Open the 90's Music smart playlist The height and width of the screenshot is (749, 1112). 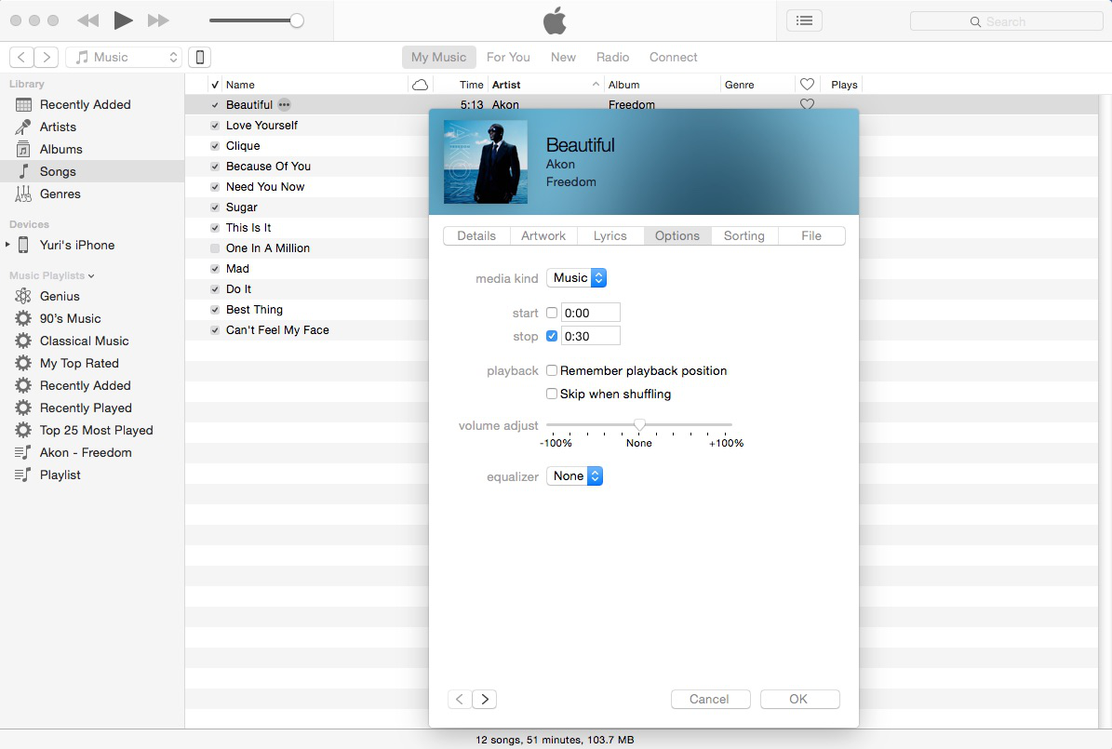(x=92, y=318)
